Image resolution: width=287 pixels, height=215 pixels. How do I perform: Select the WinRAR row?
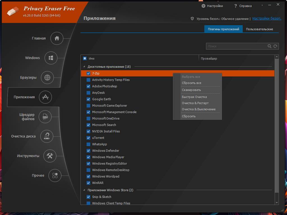tap(177, 183)
